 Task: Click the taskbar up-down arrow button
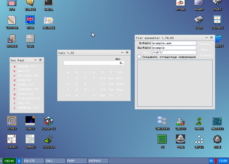click(x=19, y=161)
